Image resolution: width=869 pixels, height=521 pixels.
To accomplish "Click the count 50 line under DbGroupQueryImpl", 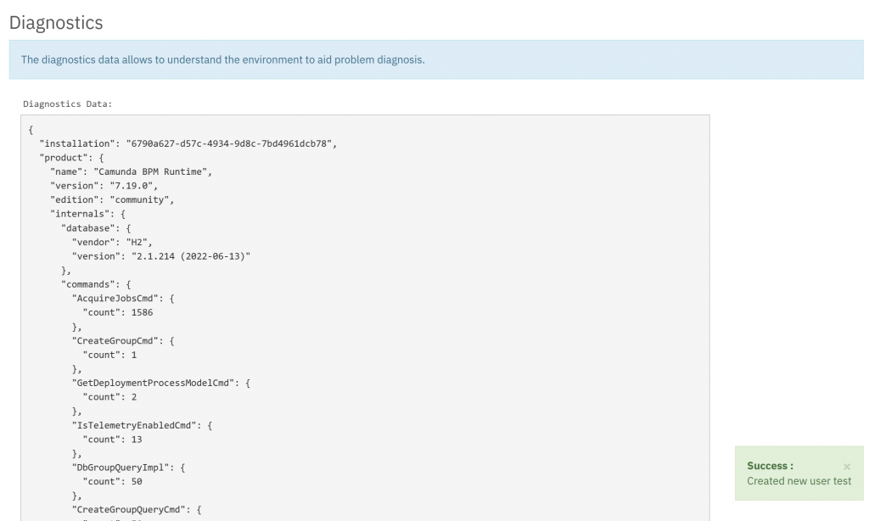I will 112,482.
